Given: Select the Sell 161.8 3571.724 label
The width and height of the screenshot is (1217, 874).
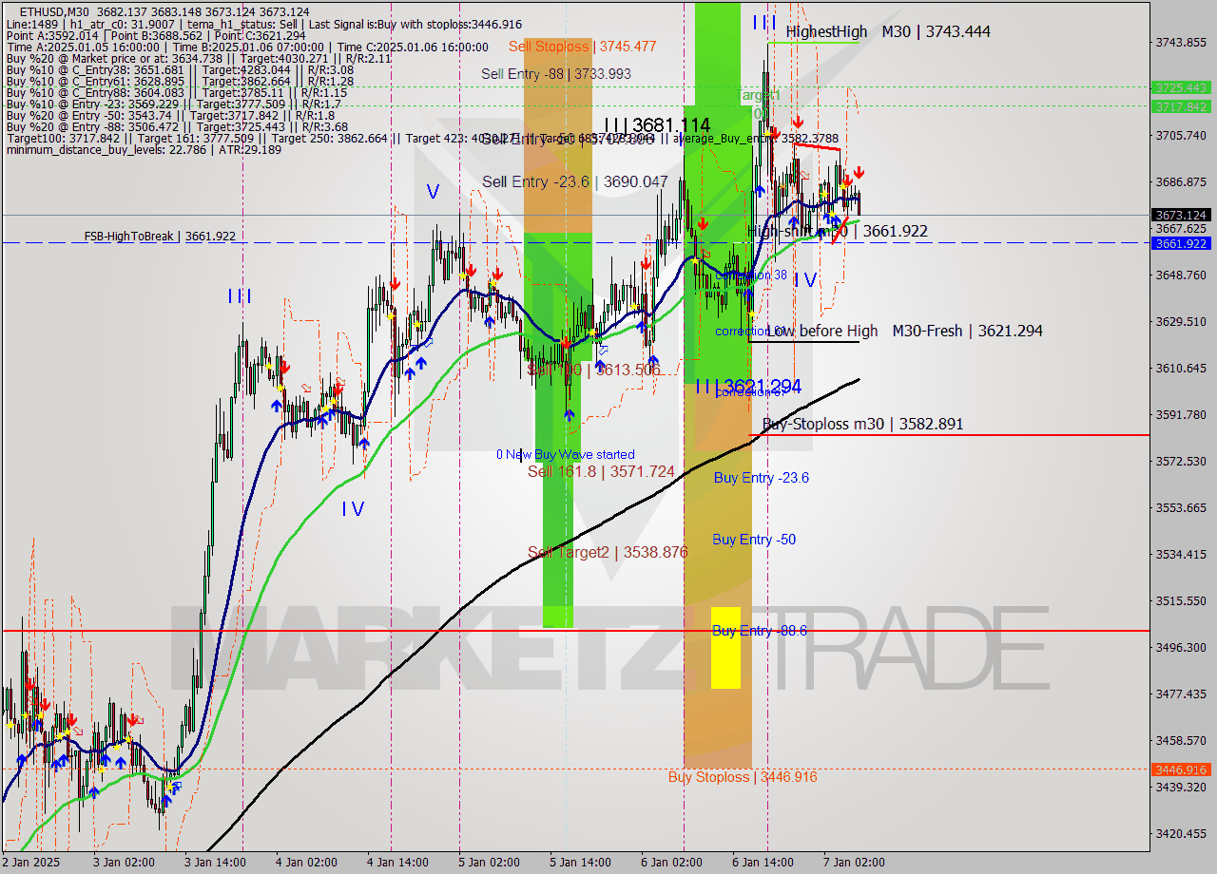Looking at the screenshot, I should [601, 471].
